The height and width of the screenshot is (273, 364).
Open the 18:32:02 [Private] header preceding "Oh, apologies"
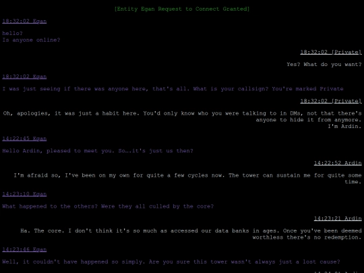pyautogui.click(x=331, y=101)
